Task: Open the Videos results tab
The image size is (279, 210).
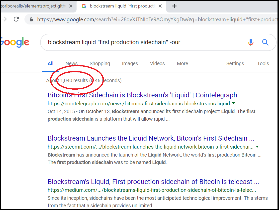Action: pyautogui.click(x=157, y=63)
